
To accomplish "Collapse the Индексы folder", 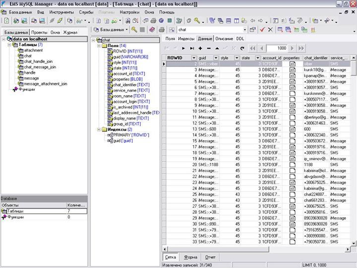I will tap(98, 130).
